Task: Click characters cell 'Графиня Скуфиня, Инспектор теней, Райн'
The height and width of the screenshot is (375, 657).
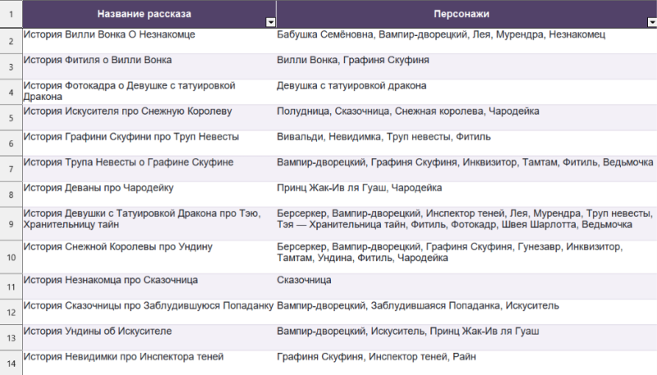Action: point(466,363)
